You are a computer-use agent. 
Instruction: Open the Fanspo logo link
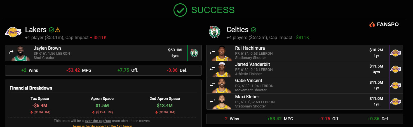tap(384, 25)
